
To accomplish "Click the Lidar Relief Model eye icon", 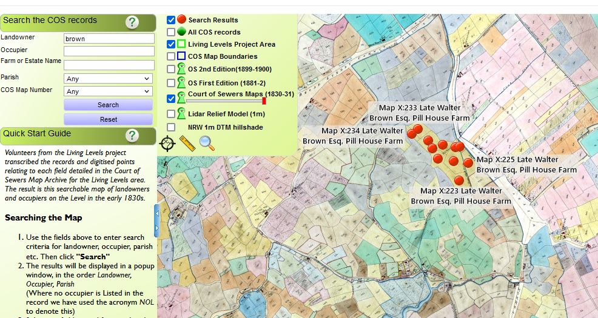I will coord(181,113).
